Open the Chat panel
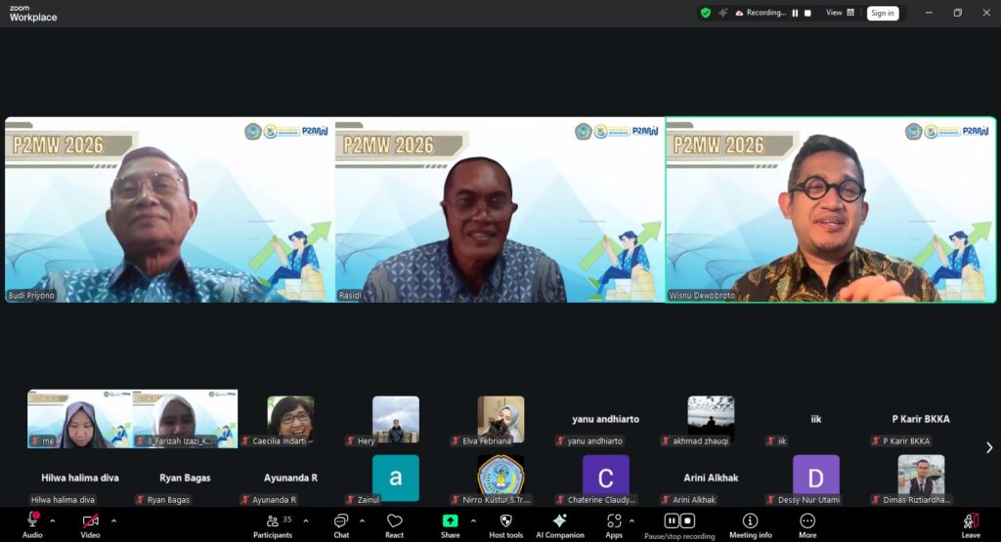 (x=341, y=522)
